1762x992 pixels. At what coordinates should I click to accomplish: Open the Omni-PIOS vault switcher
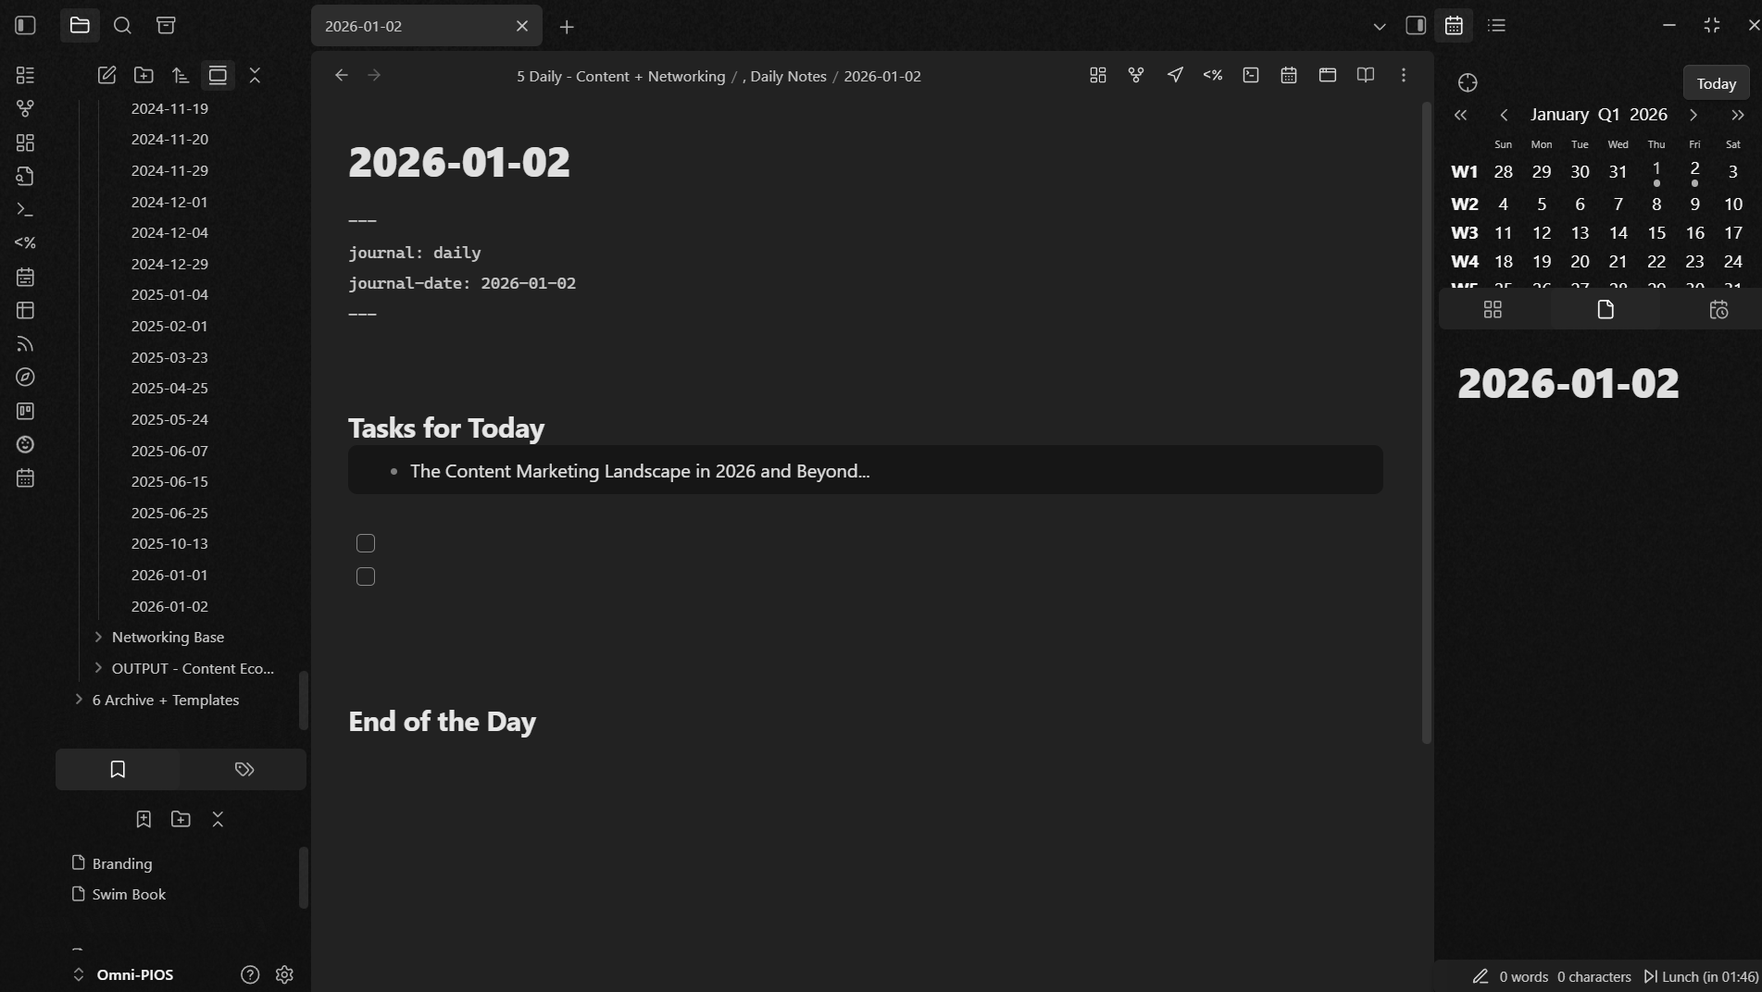(123, 974)
